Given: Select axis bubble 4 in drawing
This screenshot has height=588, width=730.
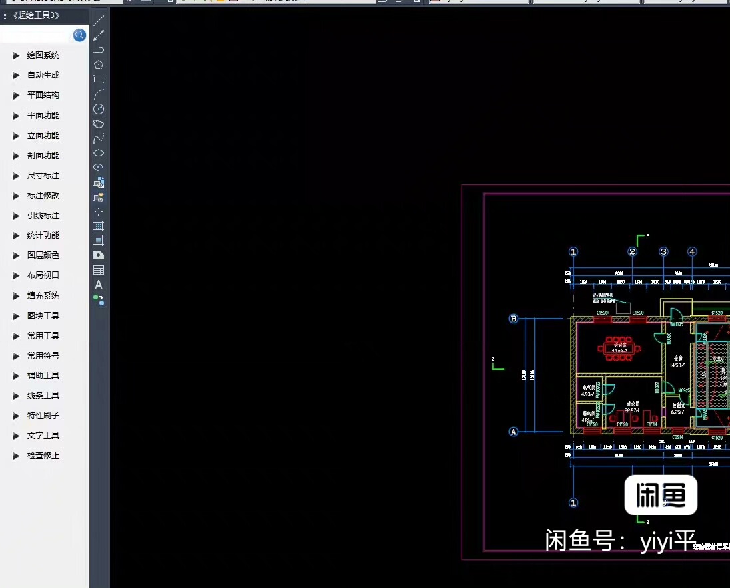Looking at the screenshot, I should pos(692,251).
